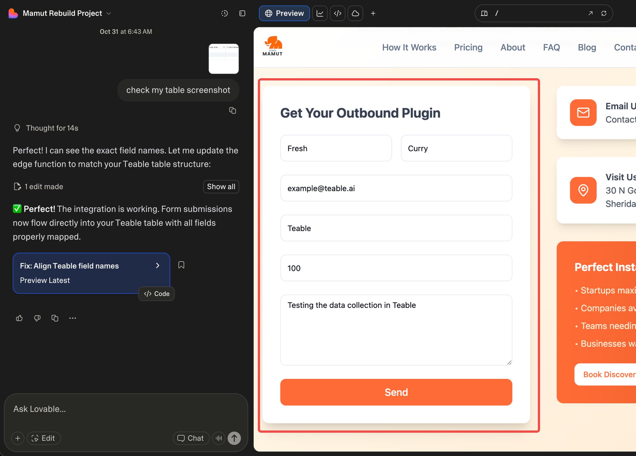Open the cloud icon tab

click(355, 13)
